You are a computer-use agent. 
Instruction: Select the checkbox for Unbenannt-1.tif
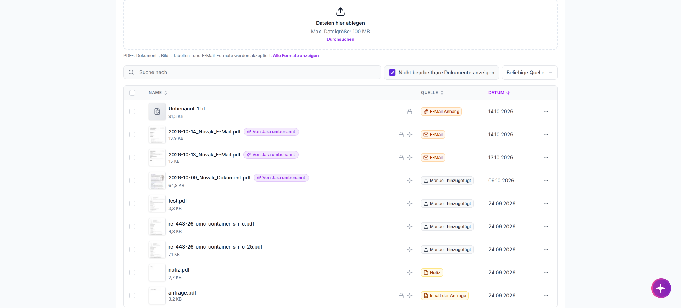132,112
